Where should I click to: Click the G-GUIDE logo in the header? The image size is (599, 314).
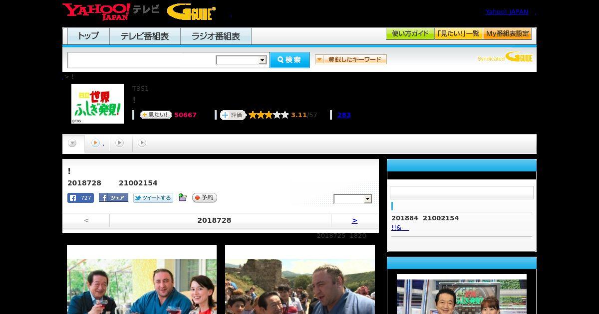coord(191,12)
